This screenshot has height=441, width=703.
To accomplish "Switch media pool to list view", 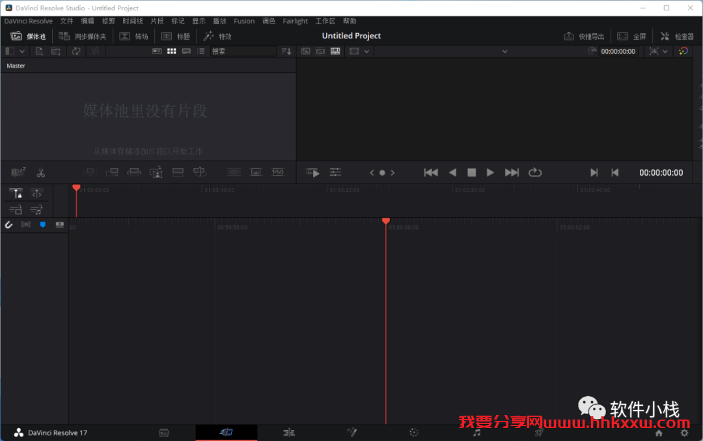I will pos(201,51).
